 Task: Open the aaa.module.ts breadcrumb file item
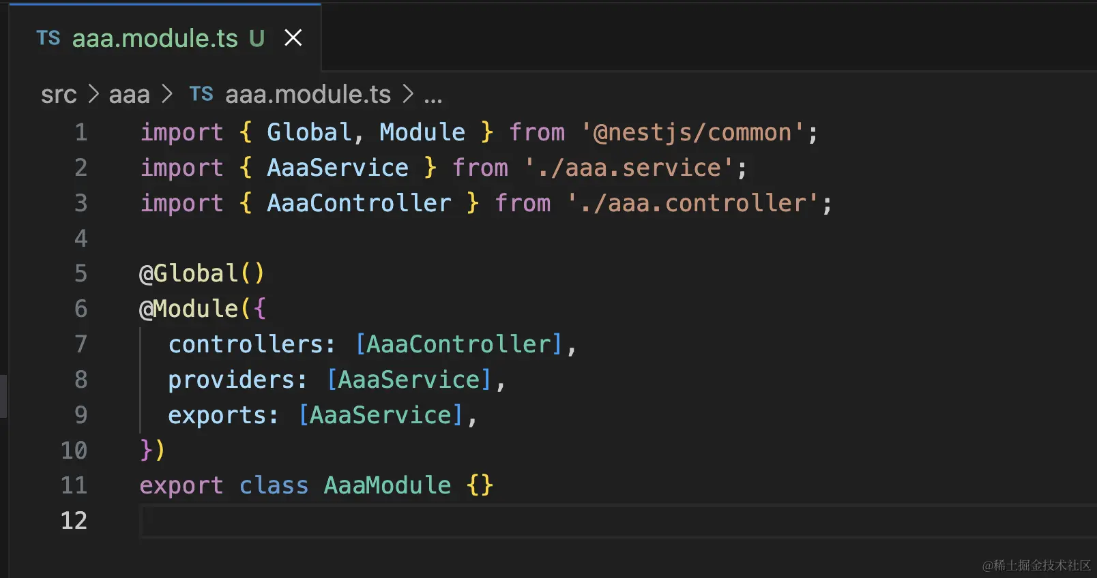(x=308, y=95)
